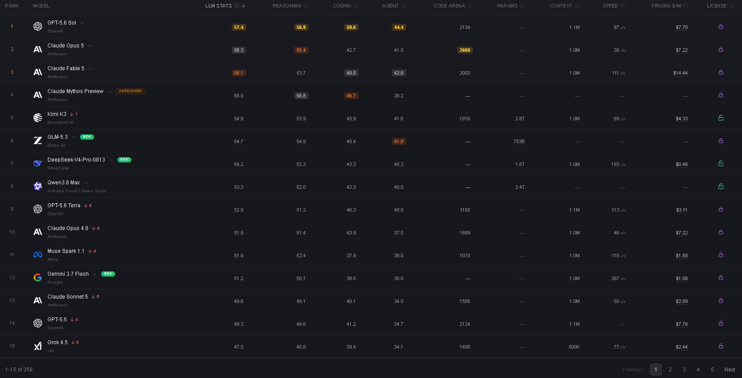Sort the table by the RANK column
This screenshot has width=742, height=378.
12,6
